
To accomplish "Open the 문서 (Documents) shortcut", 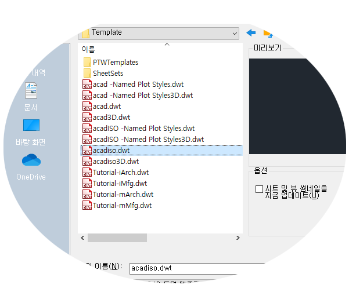I will click(31, 97).
